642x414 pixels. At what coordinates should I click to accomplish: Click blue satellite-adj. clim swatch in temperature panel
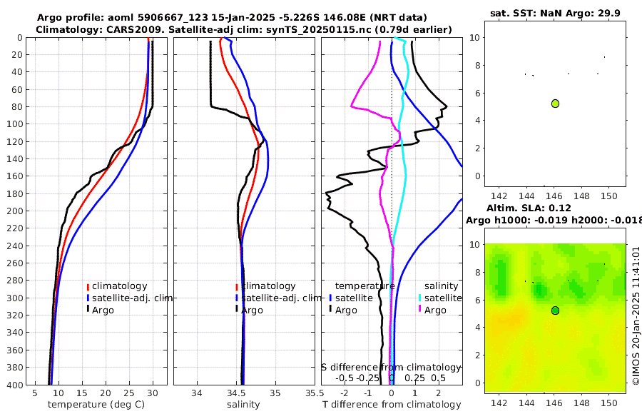click(88, 298)
